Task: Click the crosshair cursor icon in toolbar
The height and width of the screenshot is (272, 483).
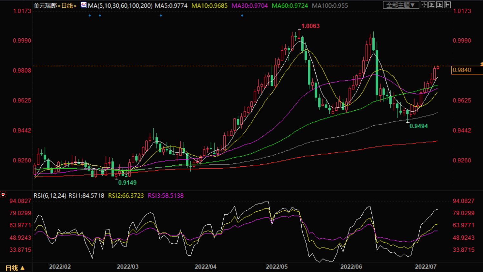Action: point(424,5)
